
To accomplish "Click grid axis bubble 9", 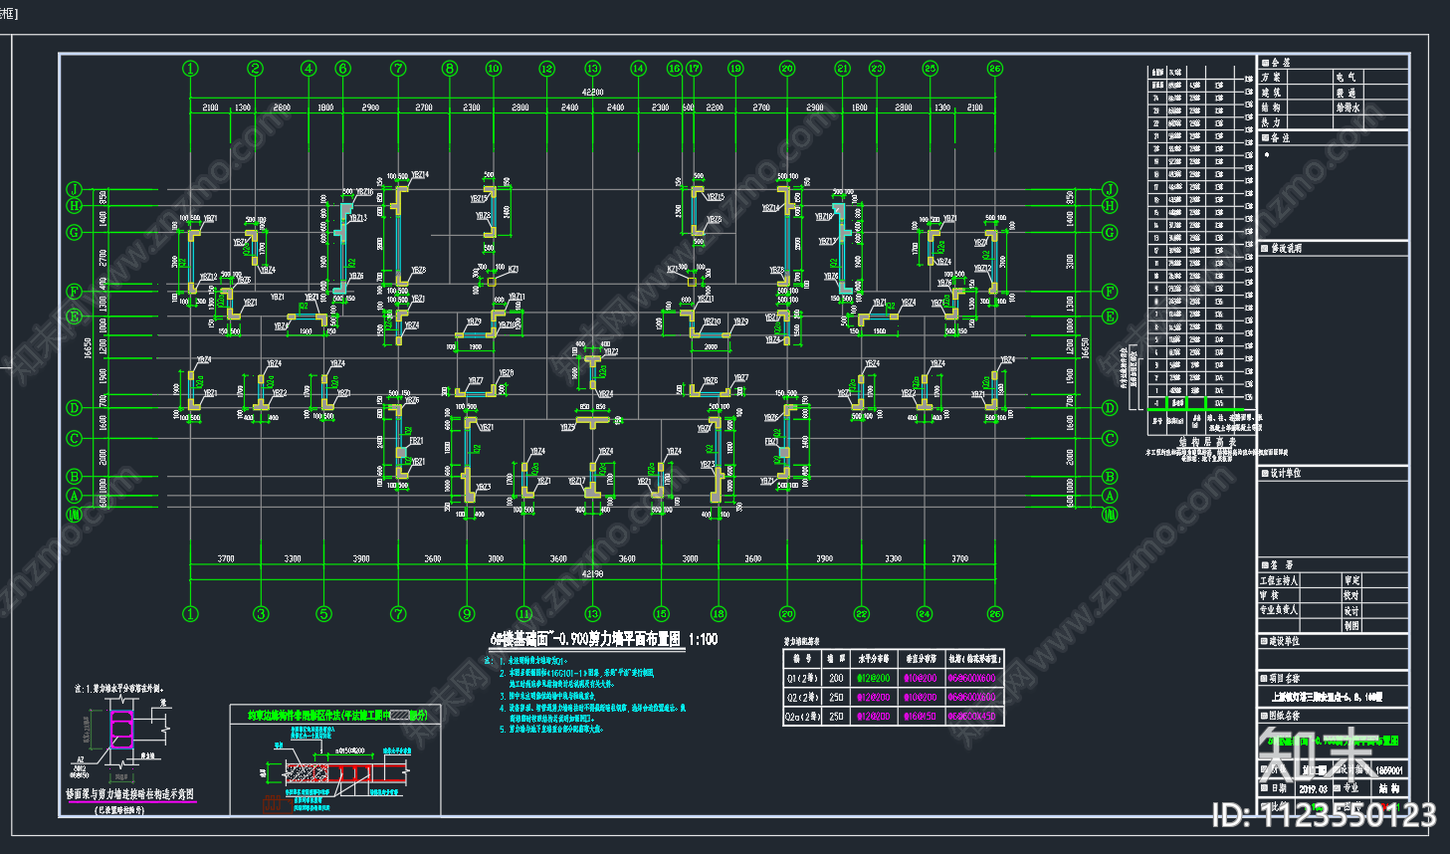I will (x=467, y=614).
